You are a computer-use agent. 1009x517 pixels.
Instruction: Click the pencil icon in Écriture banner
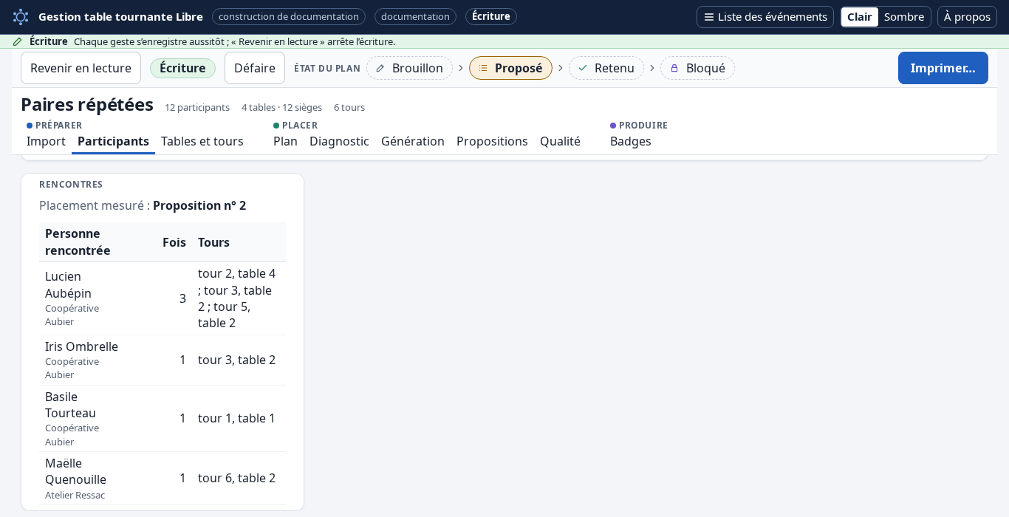[x=18, y=41]
